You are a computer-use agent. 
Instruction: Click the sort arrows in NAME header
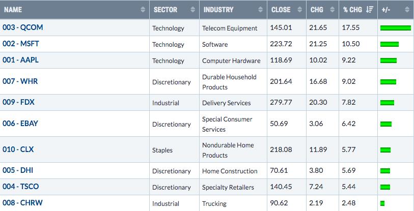point(142,10)
